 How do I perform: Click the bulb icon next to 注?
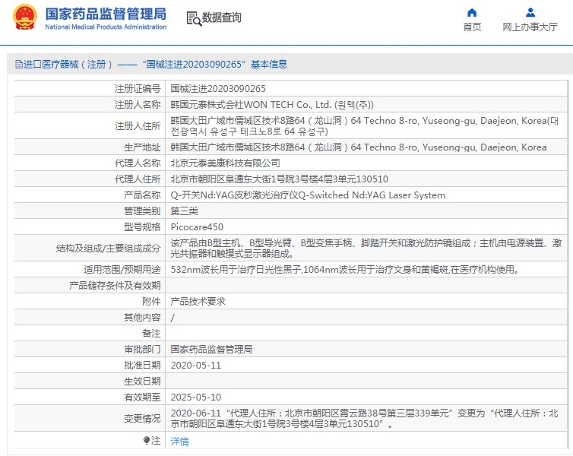pyautogui.click(x=147, y=440)
